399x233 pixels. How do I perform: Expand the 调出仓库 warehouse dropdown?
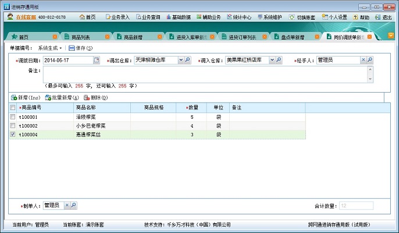(180, 60)
